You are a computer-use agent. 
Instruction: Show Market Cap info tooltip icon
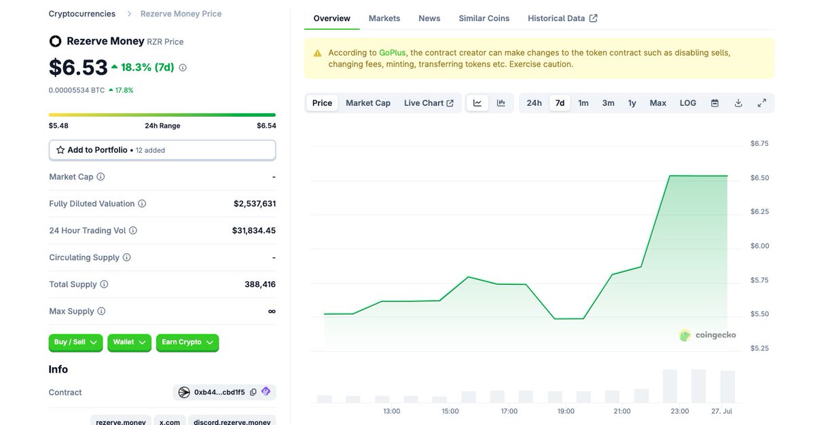pyautogui.click(x=101, y=177)
